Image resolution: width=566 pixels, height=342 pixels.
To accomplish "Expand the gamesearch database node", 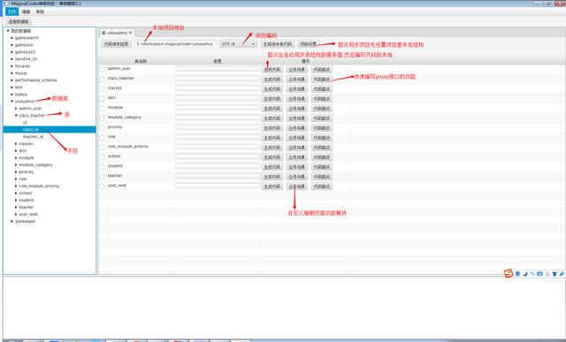I will click(x=11, y=38).
